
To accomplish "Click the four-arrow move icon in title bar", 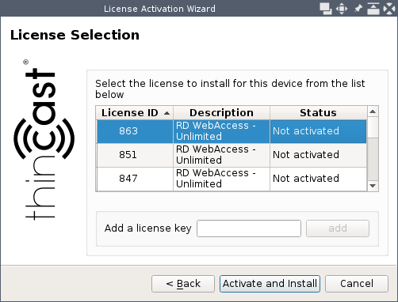I will click(x=342, y=9).
